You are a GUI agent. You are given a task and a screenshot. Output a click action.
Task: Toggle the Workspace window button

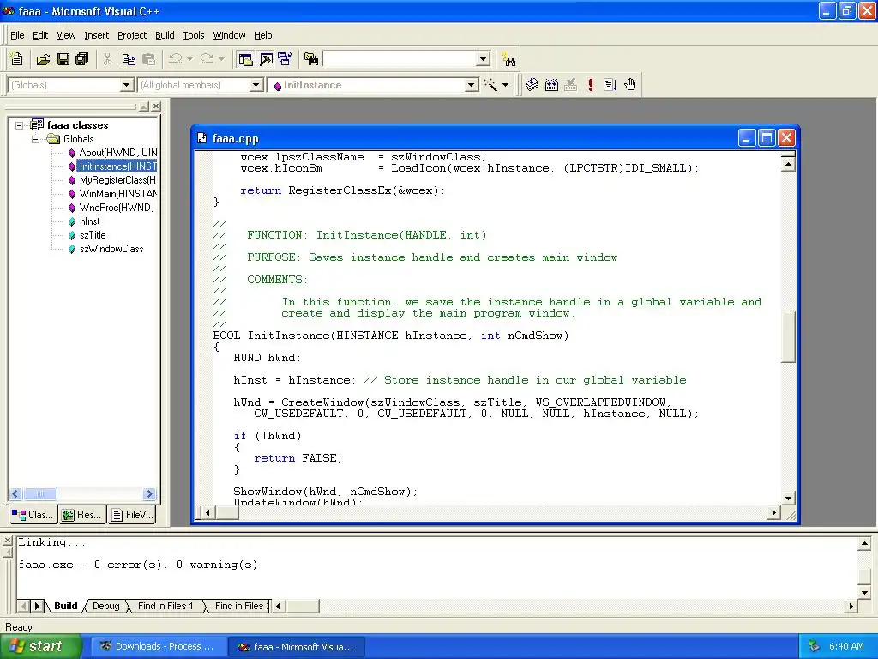245,59
